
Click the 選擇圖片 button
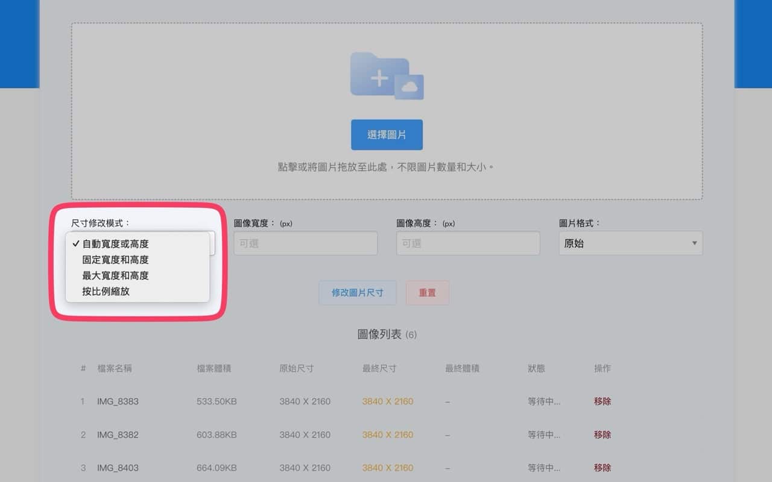click(x=387, y=135)
